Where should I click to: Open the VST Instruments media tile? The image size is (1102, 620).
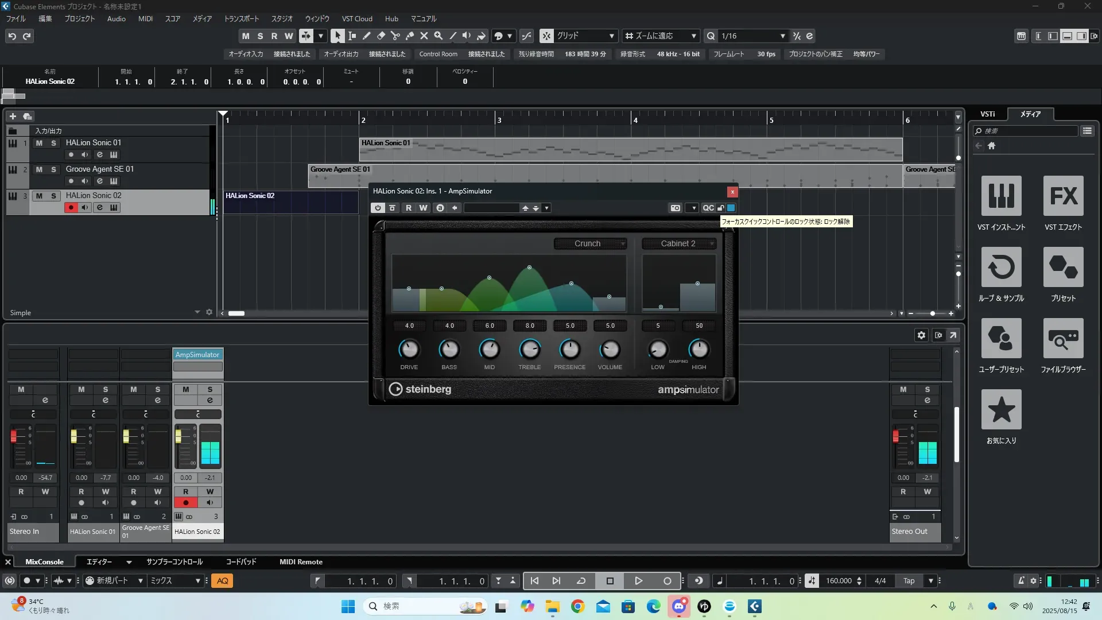1001,196
